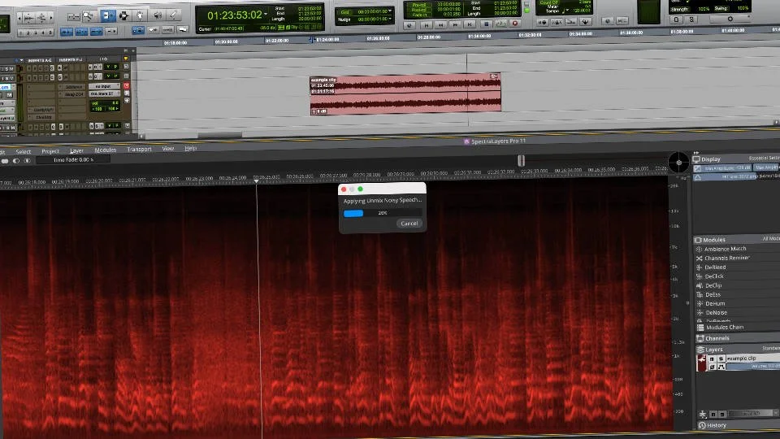
Task: Select the Grabber hand tool in Pro Tools
Action: click(140, 15)
